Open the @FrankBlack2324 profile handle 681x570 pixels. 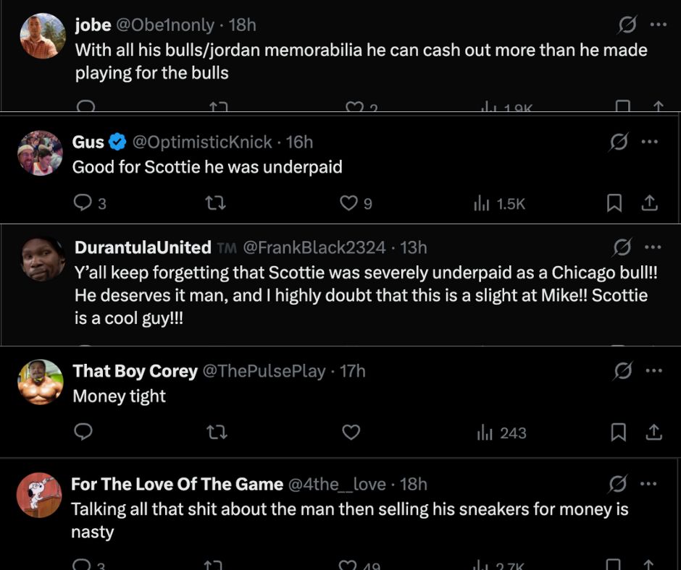(314, 247)
